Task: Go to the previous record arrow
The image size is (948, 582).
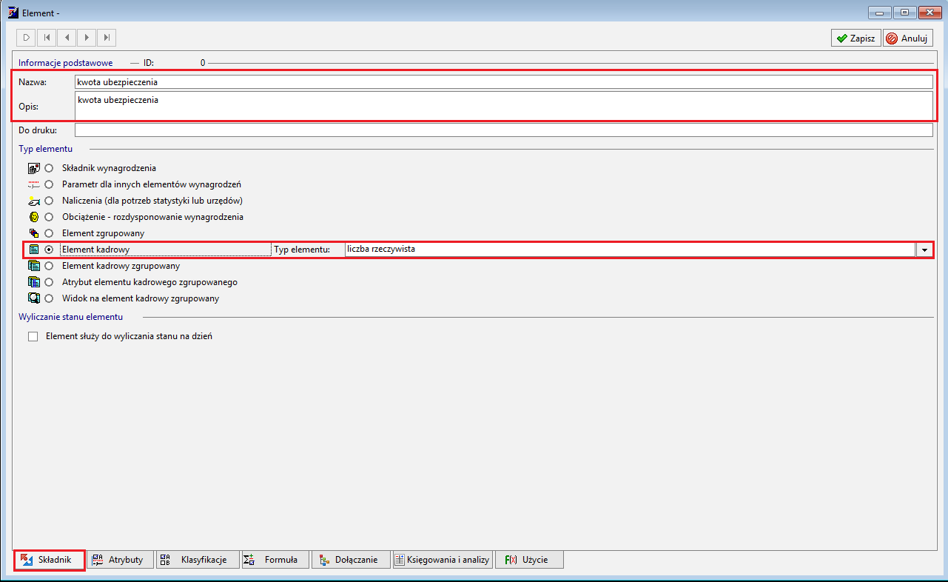Action: tap(67, 37)
